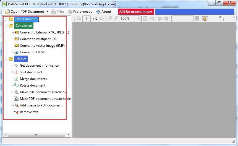Rotate view clockwise
238x146 pixels.
click(166, 19)
